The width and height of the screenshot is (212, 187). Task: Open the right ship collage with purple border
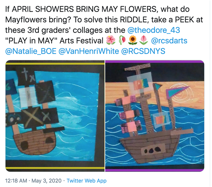[155, 116]
